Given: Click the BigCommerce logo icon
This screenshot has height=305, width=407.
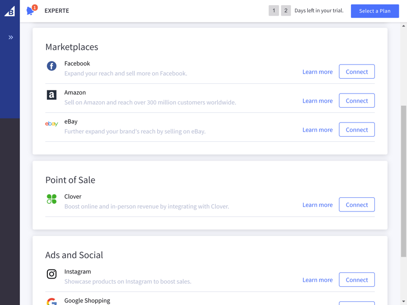Looking at the screenshot, I should pos(10,11).
